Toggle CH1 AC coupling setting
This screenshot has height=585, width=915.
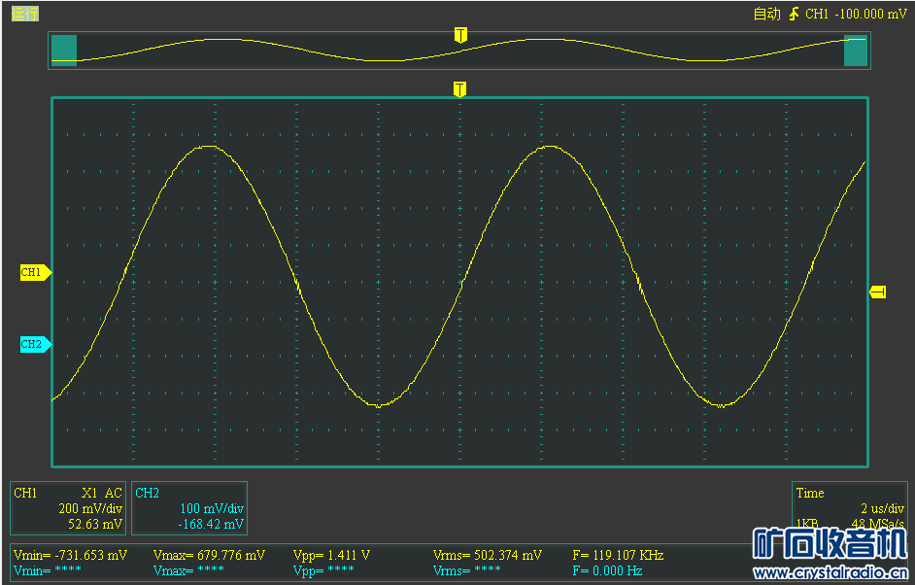114,493
